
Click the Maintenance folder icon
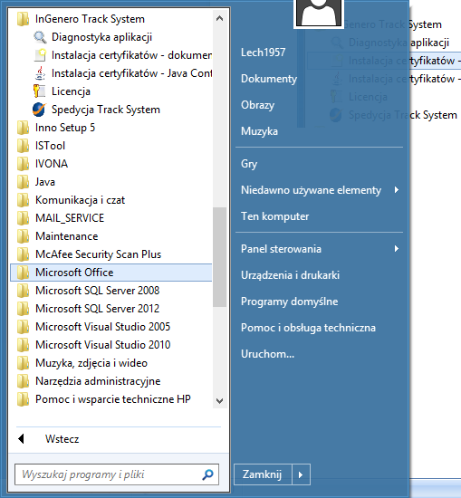[23, 236]
